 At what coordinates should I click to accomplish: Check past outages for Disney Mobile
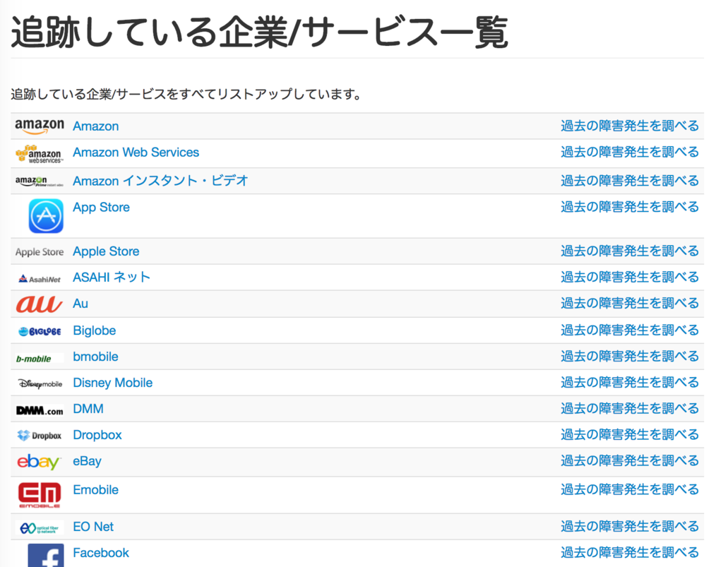[630, 383]
